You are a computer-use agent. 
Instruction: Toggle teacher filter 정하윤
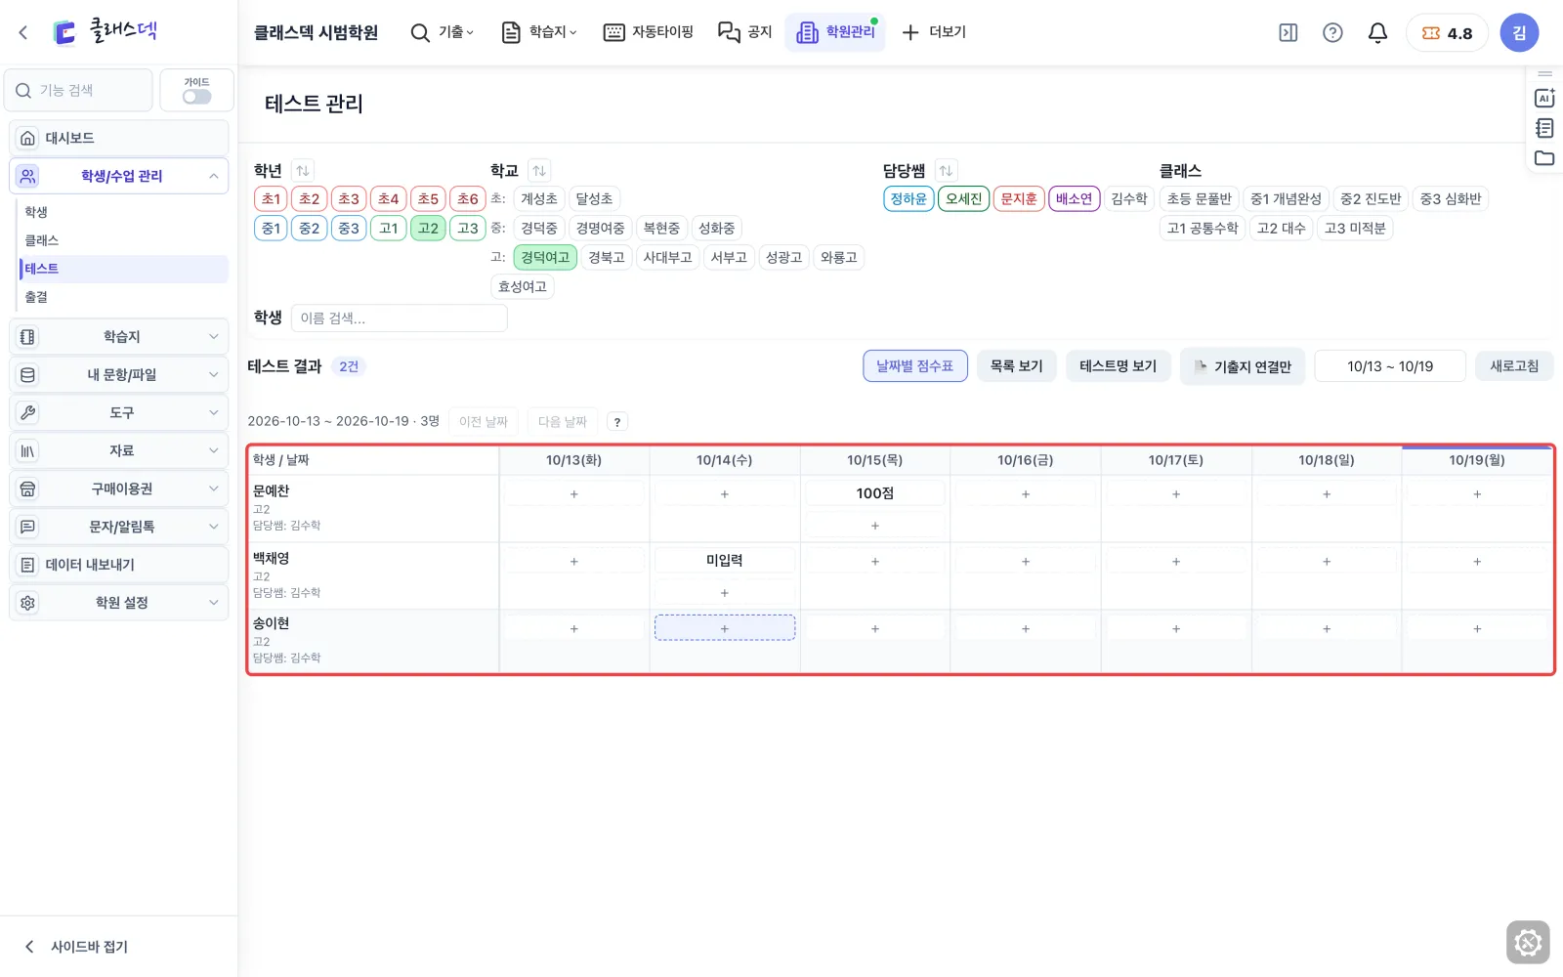pyautogui.click(x=908, y=198)
